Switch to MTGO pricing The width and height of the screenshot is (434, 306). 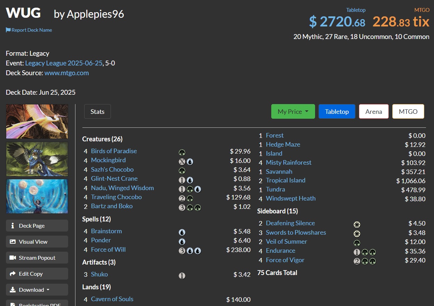408,111
